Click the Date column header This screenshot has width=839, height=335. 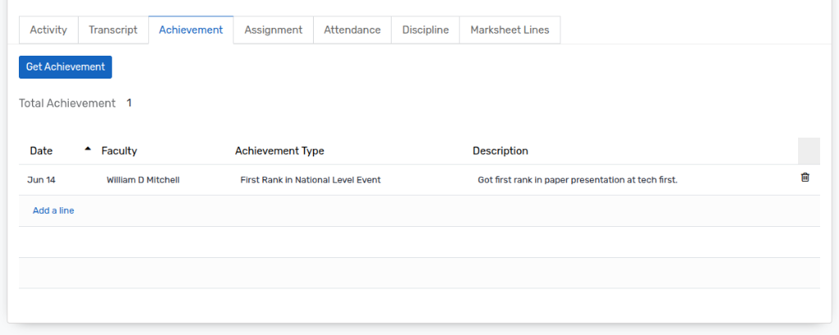click(x=41, y=151)
